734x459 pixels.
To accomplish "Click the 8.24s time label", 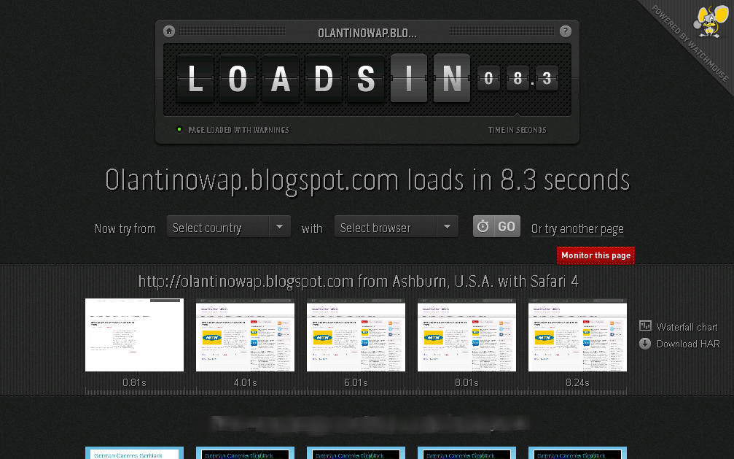I will click(x=577, y=382).
